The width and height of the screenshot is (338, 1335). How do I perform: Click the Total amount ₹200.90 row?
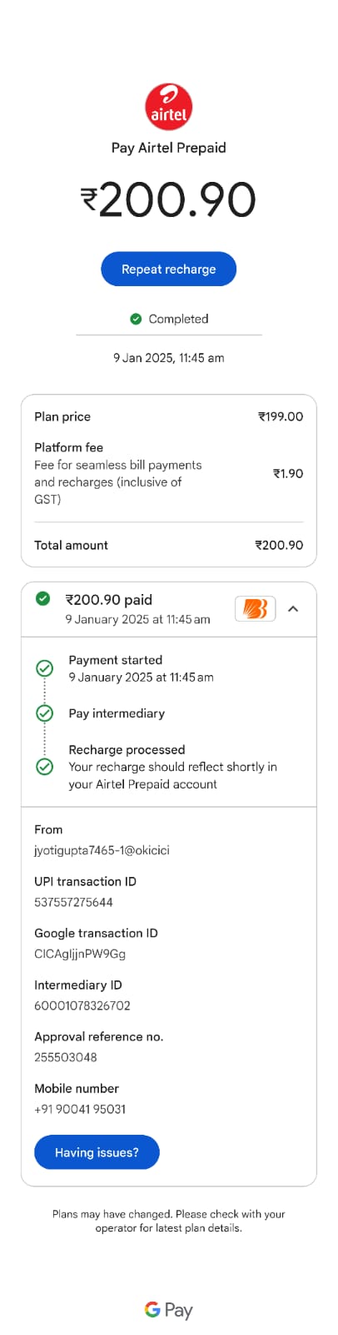coord(169,545)
